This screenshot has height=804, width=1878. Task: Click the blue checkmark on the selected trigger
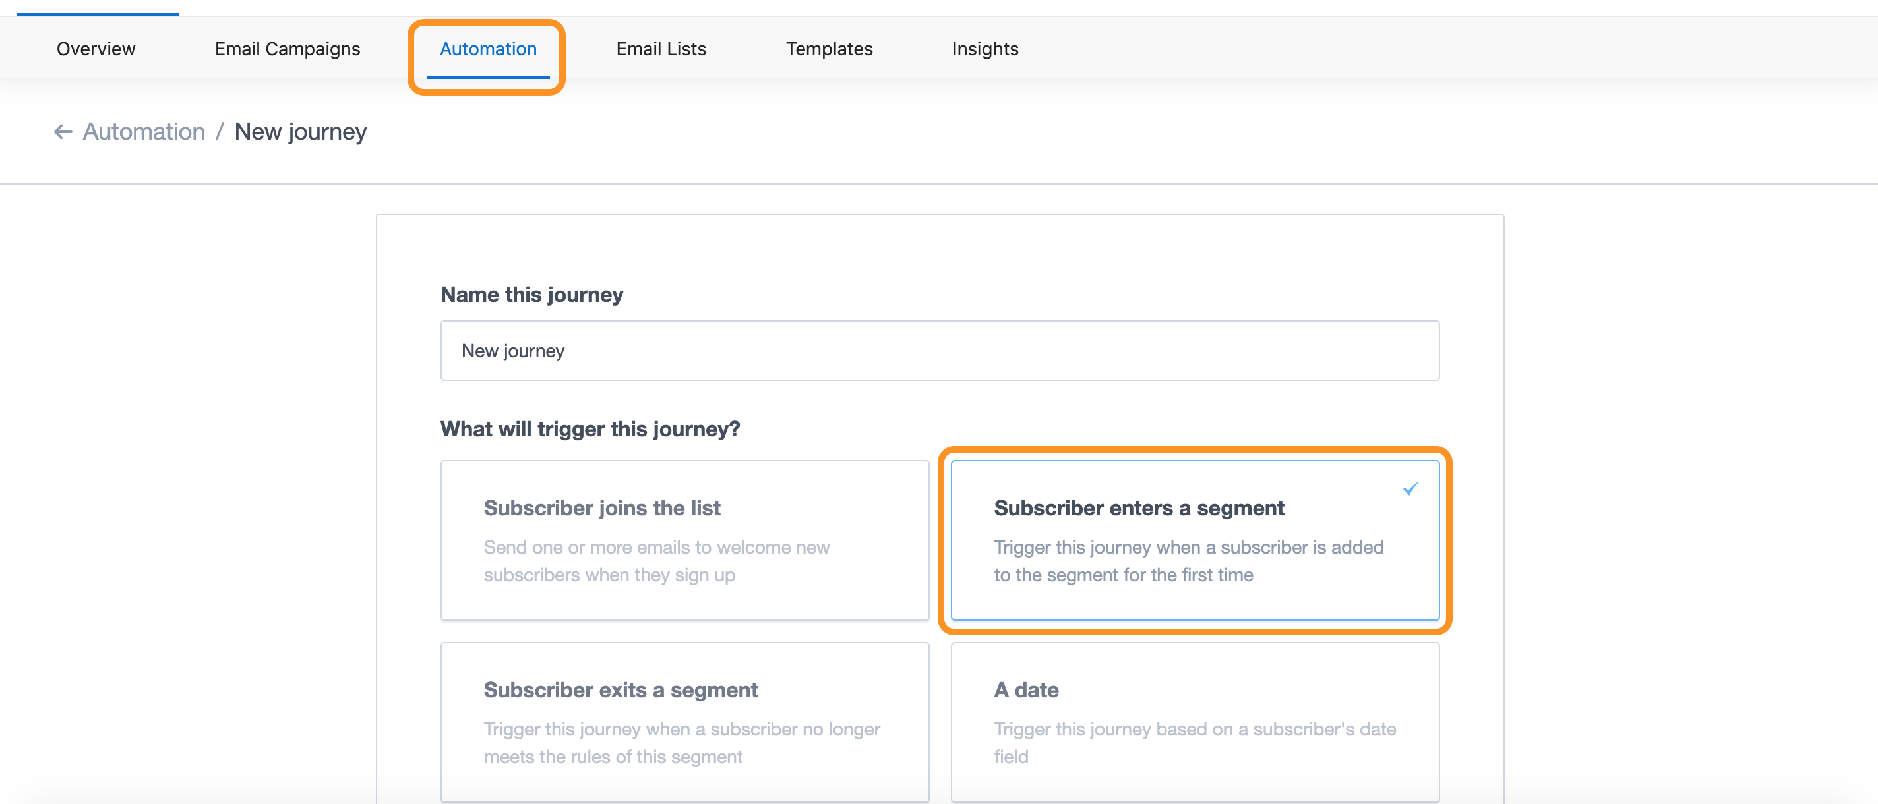tap(1410, 488)
